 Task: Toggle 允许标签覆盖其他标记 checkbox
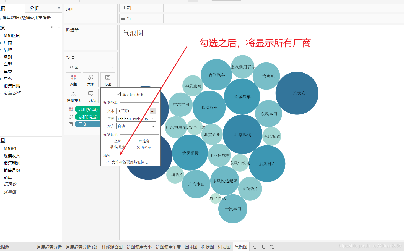108,162
